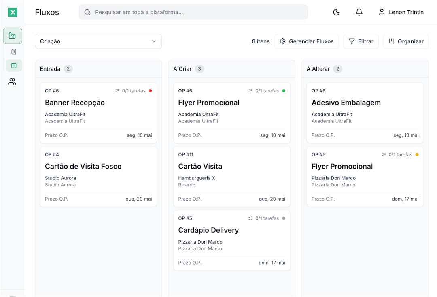Screen dimensions: 437x297
Task: Open Flyer Promocional card in A Criar
Action: (x=231, y=113)
